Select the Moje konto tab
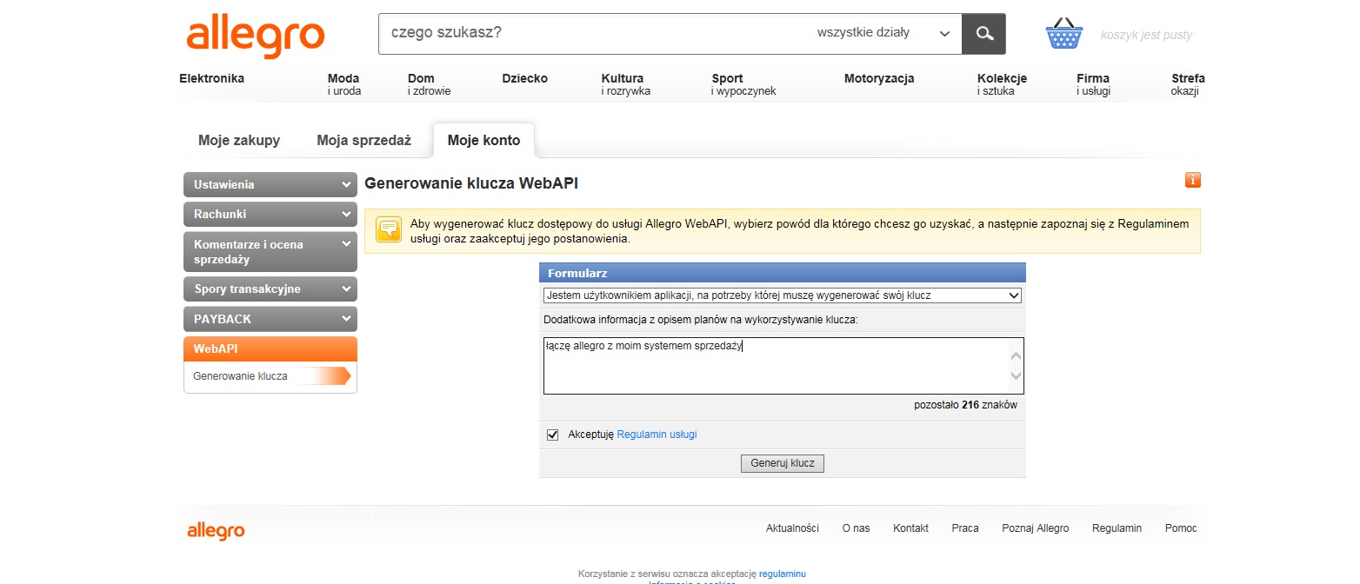Viewport: 1360px width, 584px height. (483, 141)
